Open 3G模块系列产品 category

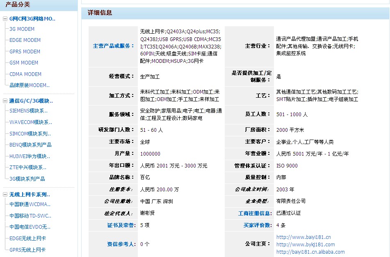(27, 179)
